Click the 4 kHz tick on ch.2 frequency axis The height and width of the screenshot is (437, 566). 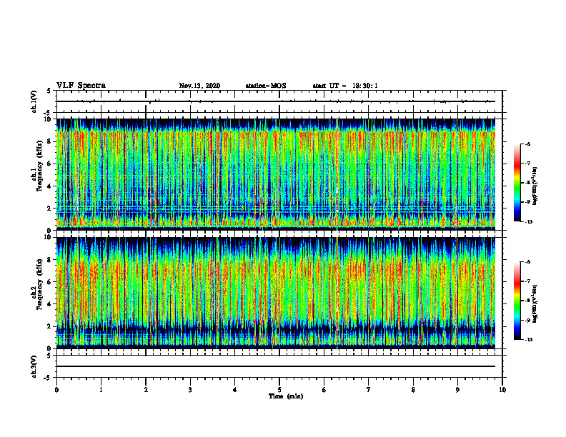(x=50, y=304)
